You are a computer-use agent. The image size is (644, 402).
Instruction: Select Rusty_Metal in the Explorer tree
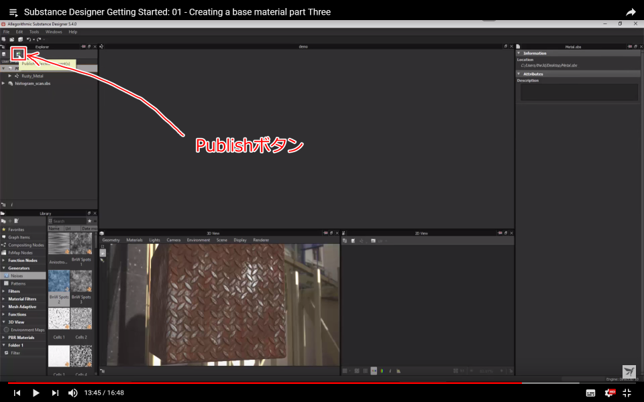click(x=32, y=76)
